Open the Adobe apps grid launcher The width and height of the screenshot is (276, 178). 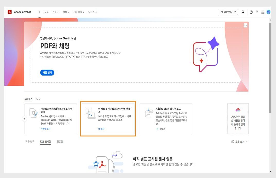coord(263,12)
